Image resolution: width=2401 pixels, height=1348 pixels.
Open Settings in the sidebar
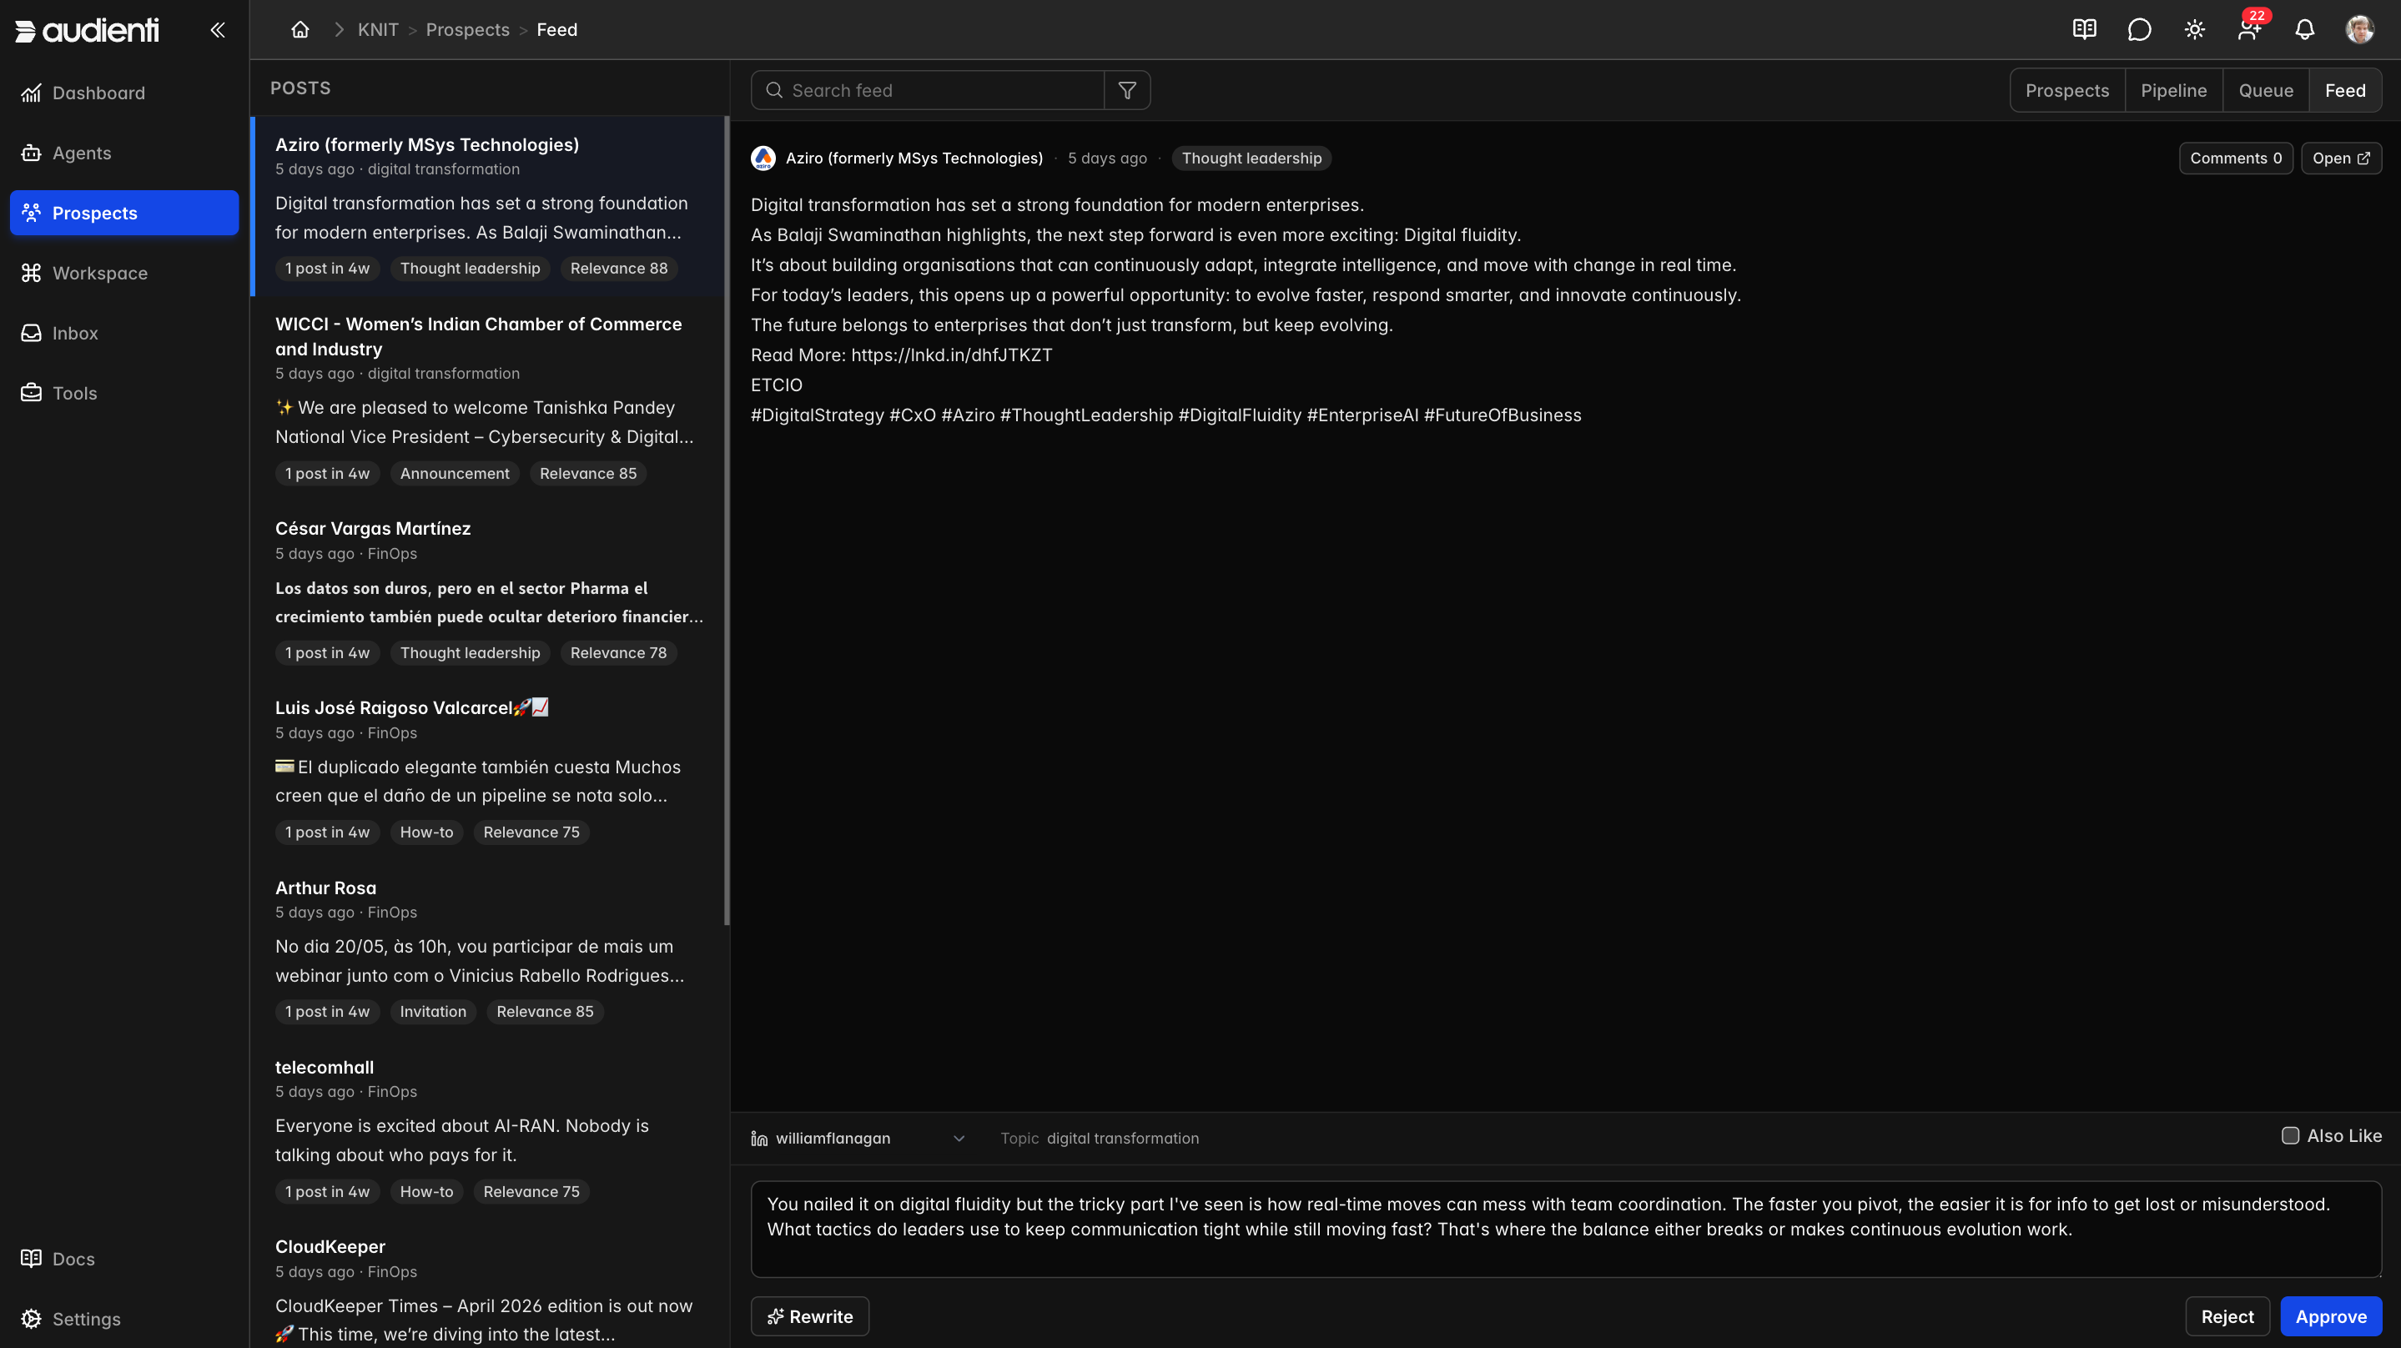coord(124,1319)
